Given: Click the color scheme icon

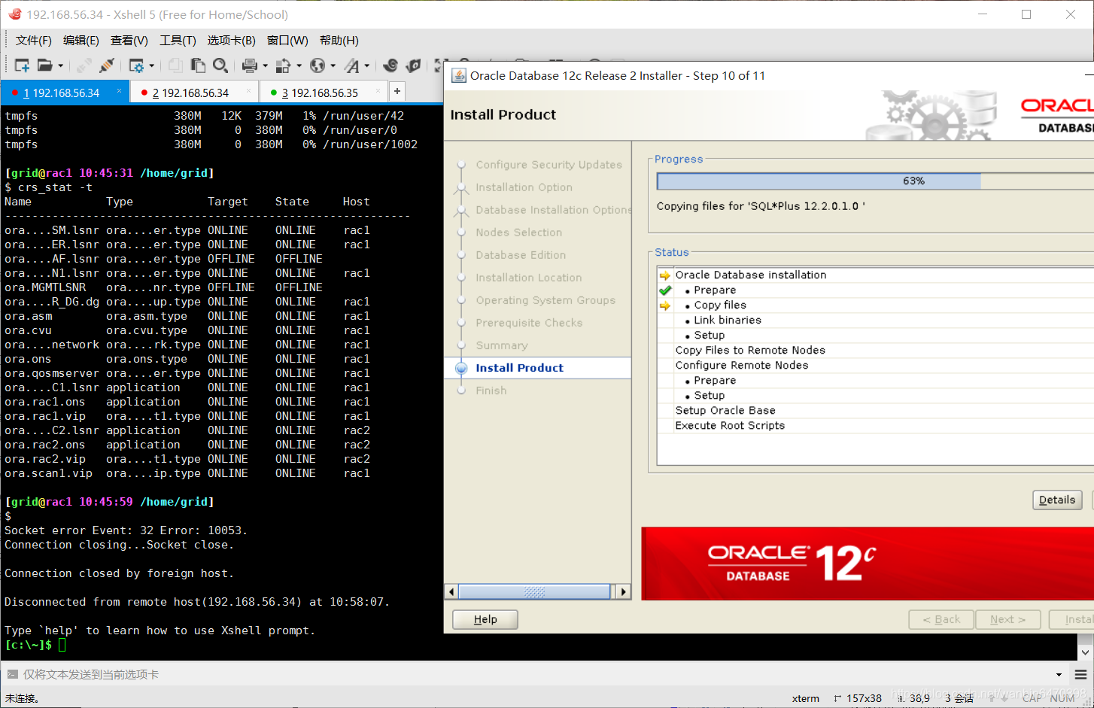Looking at the screenshot, I should (x=284, y=66).
